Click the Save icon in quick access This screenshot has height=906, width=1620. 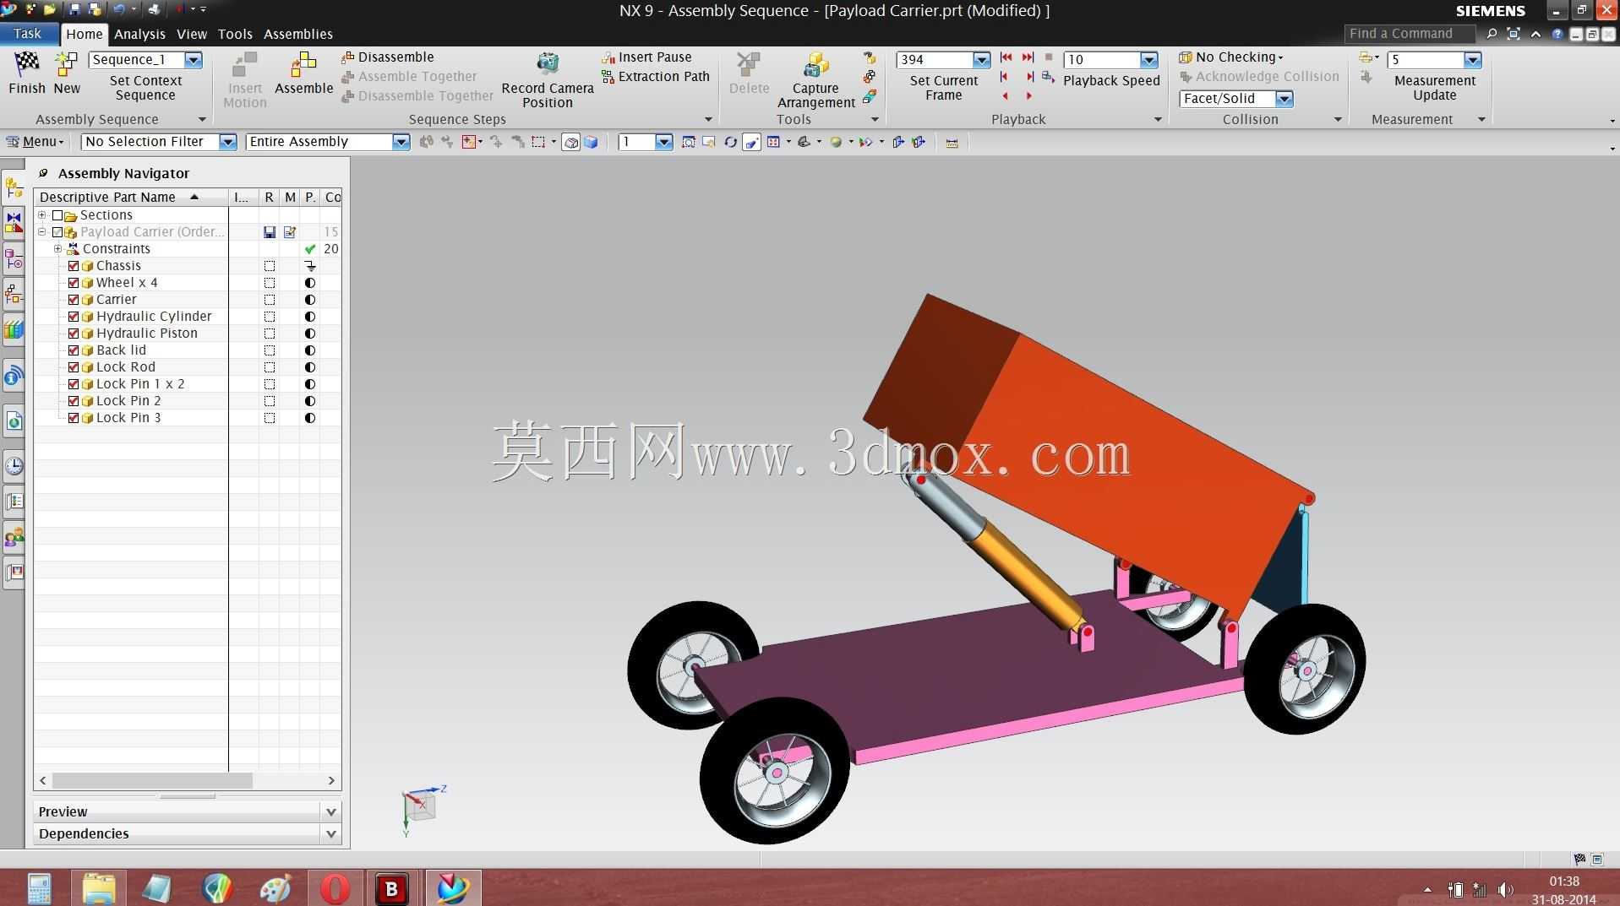click(x=74, y=9)
